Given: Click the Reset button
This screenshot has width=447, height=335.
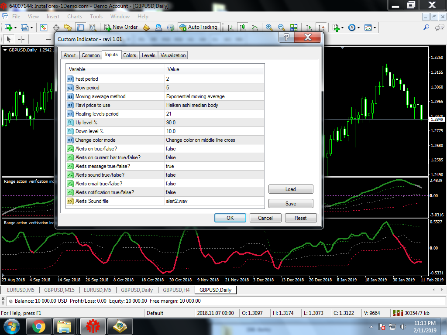Looking at the screenshot, I should (x=300, y=218).
